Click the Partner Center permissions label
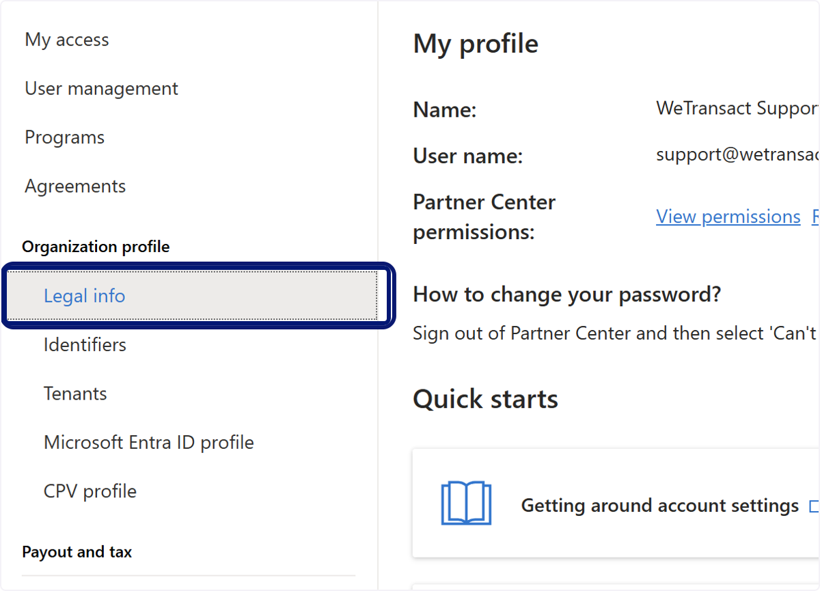 484,217
